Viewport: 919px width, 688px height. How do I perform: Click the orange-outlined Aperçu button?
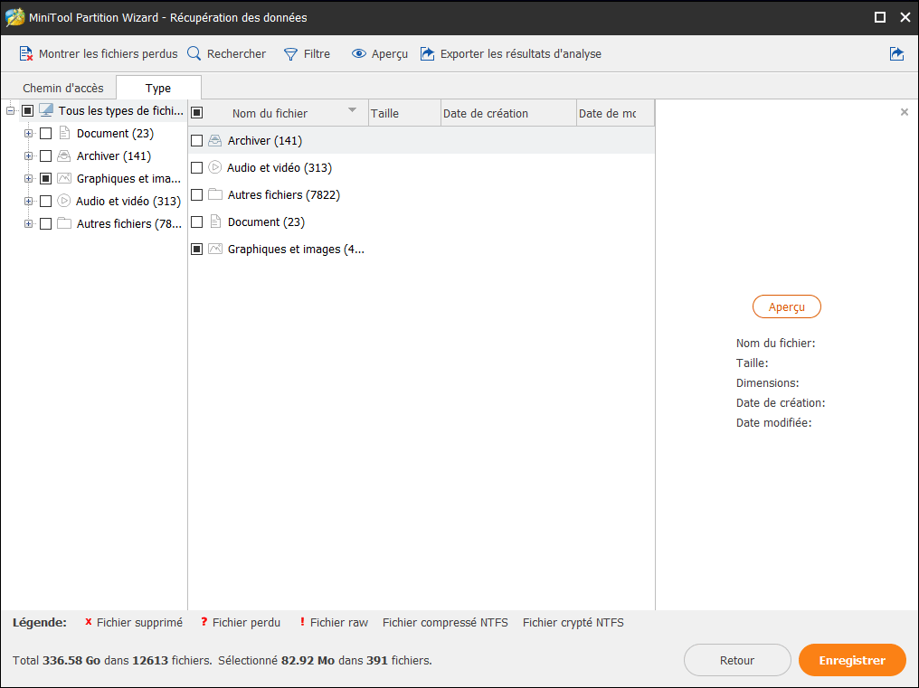[787, 306]
